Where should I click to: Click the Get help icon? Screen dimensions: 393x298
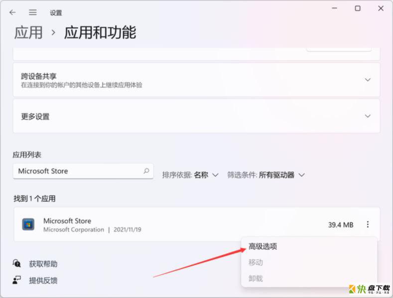pos(17,264)
